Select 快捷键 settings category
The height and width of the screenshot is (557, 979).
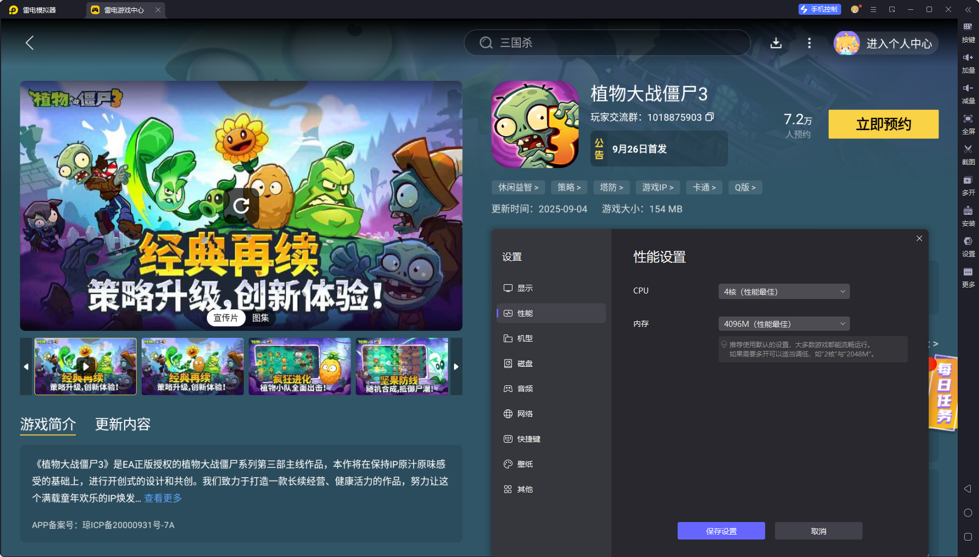(x=551, y=439)
